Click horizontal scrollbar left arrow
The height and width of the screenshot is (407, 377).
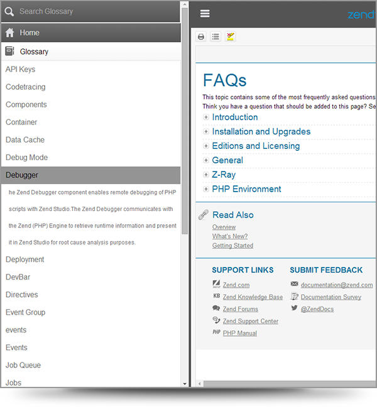click(x=199, y=384)
